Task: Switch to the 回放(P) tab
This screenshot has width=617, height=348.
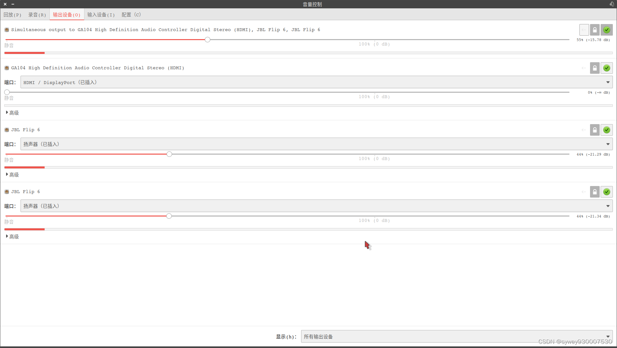Action: pos(13,15)
